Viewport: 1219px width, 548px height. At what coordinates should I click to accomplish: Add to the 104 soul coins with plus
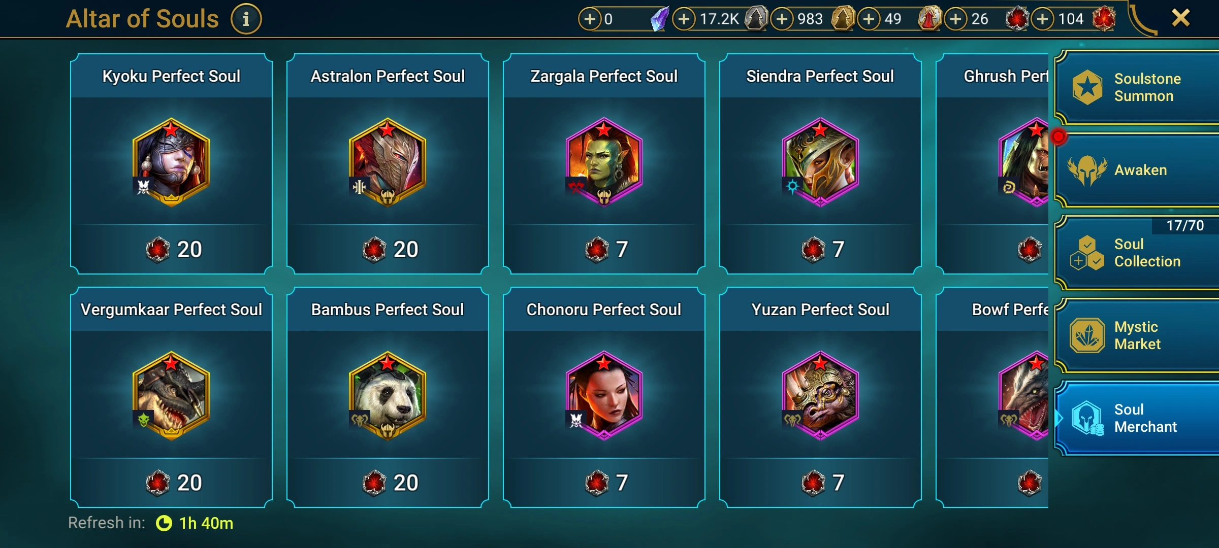coord(1043,19)
